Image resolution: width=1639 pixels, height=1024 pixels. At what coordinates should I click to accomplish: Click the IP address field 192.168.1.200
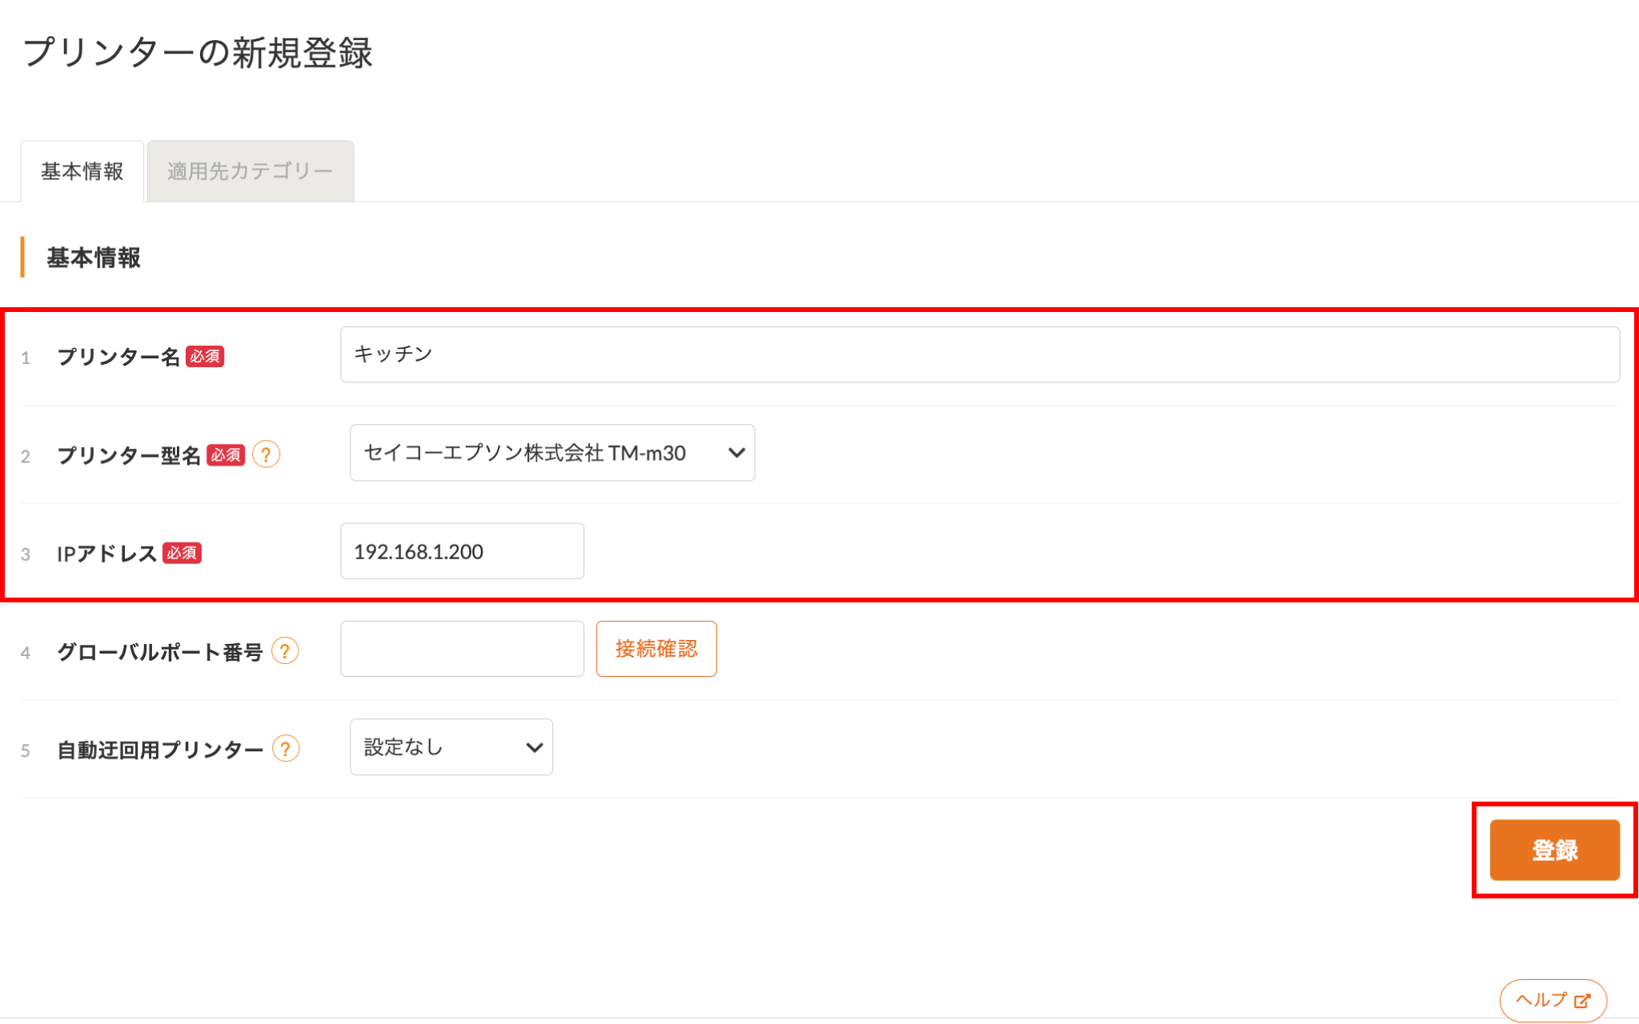(x=462, y=551)
